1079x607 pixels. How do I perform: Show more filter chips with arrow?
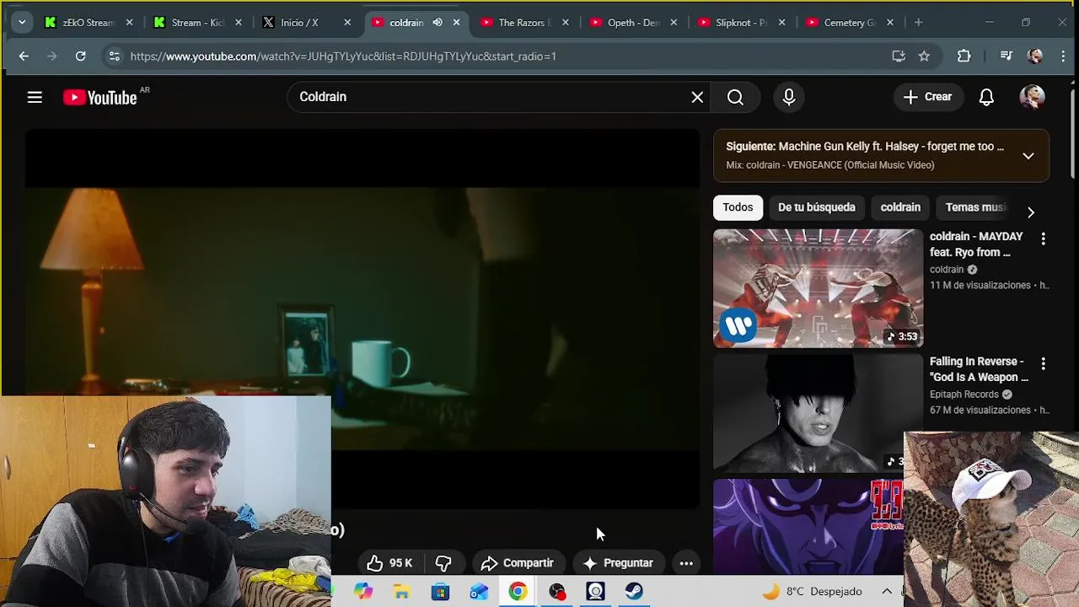1030,212
